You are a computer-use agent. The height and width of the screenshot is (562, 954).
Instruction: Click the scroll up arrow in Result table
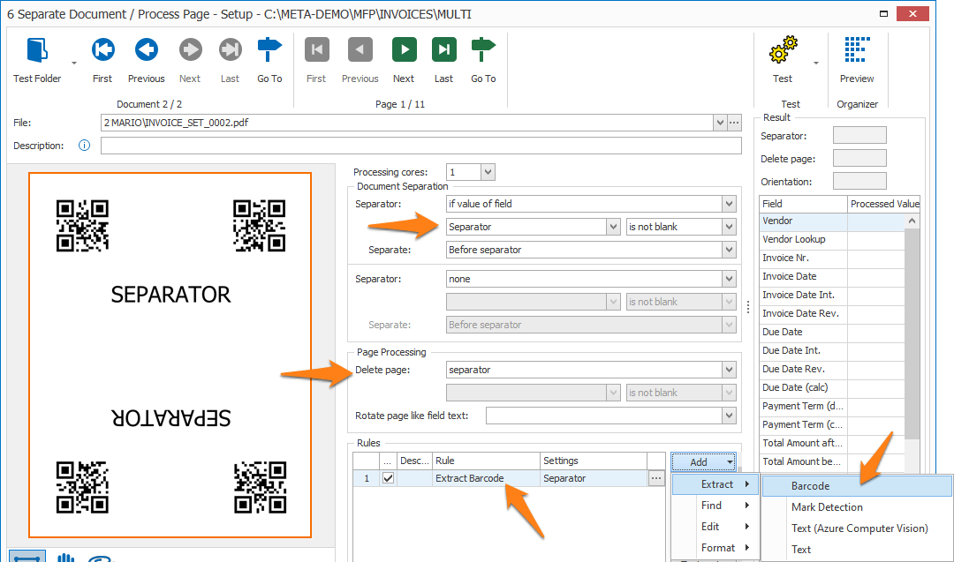click(912, 221)
